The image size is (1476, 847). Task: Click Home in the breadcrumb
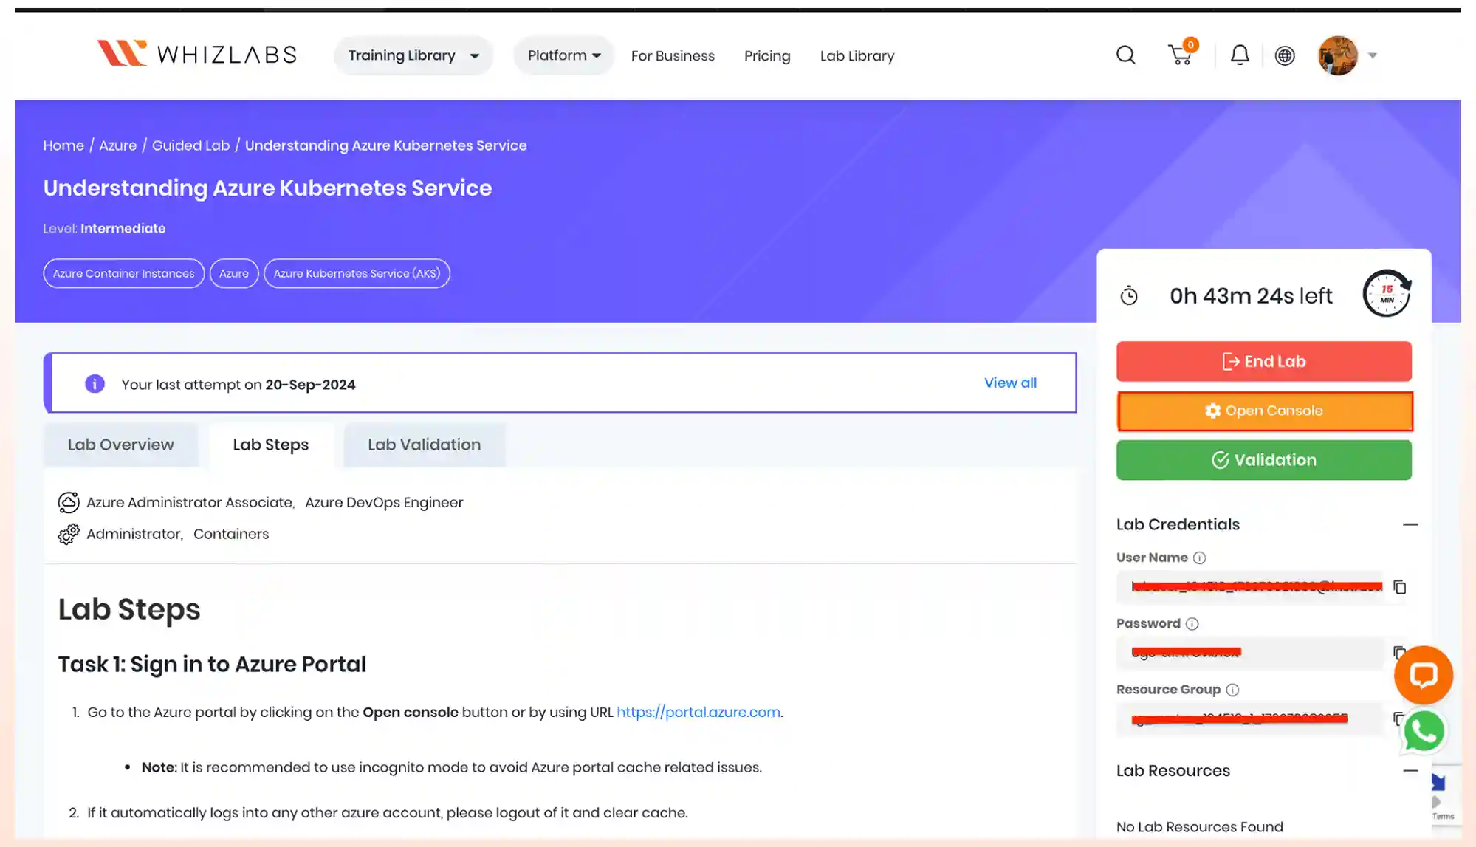point(63,145)
